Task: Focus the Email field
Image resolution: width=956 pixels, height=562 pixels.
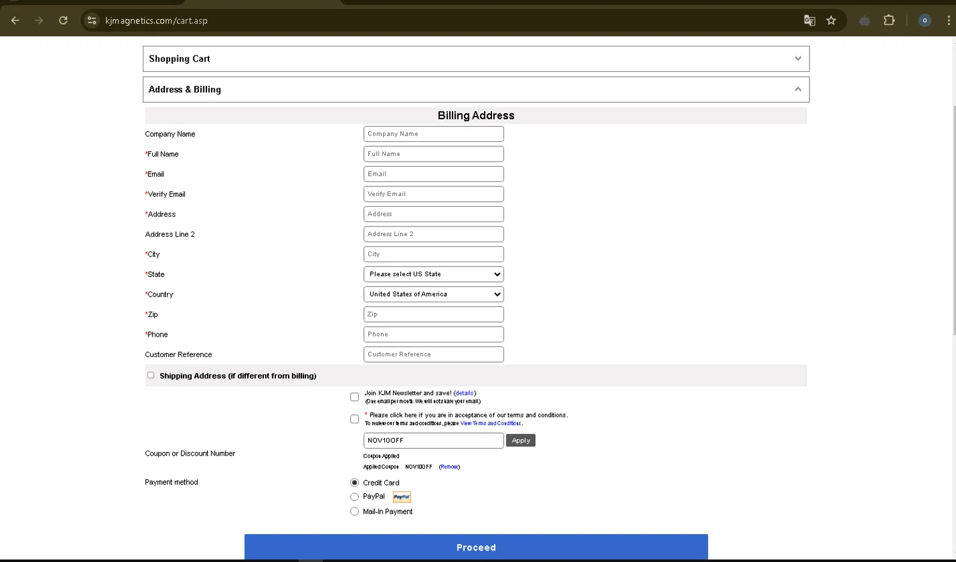Action: click(433, 174)
